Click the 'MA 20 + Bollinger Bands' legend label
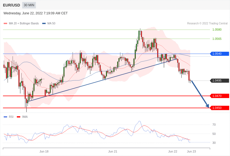 coord(24,23)
